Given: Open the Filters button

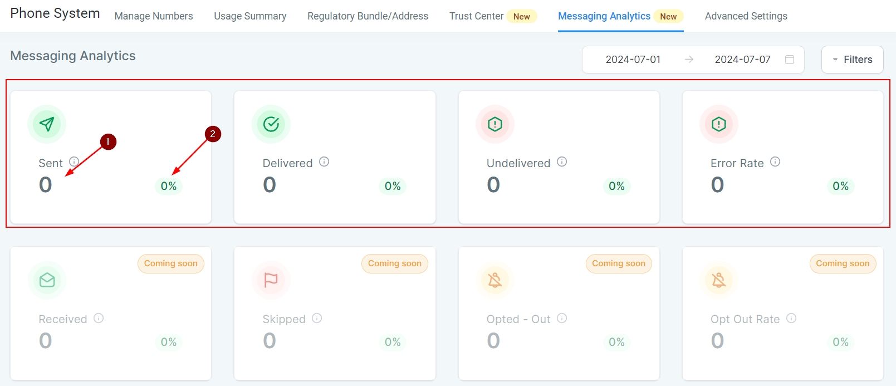Looking at the screenshot, I should [852, 60].
